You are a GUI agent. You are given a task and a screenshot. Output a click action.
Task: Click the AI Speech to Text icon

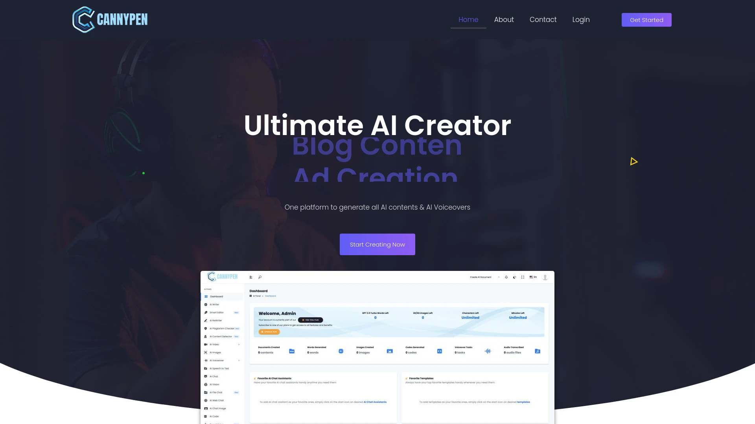[x=206, y=368]
